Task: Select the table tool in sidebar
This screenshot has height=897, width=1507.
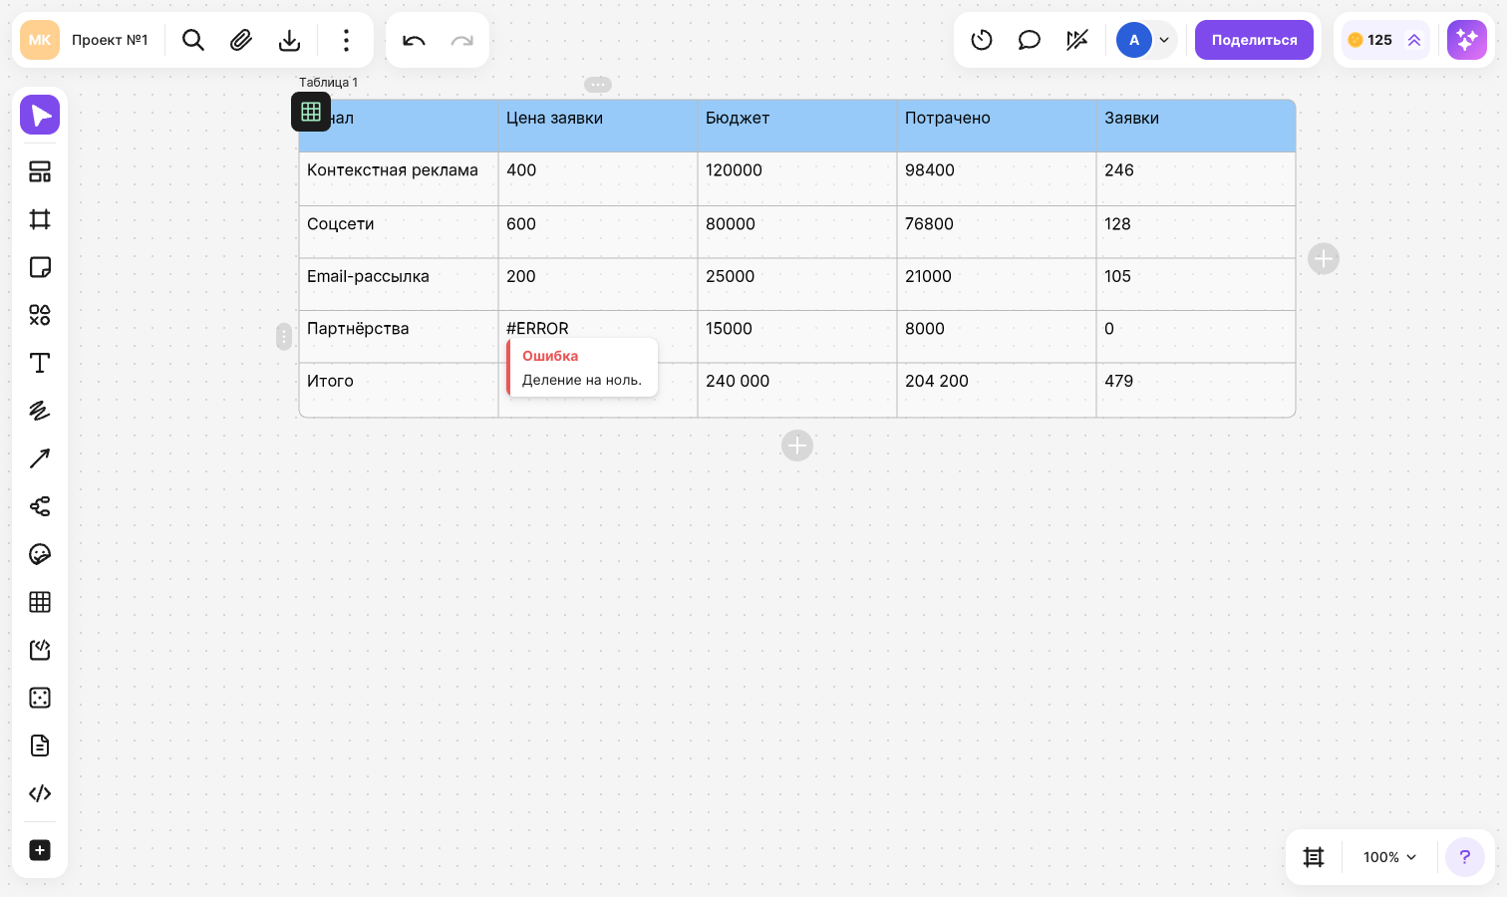Action: 40,602
